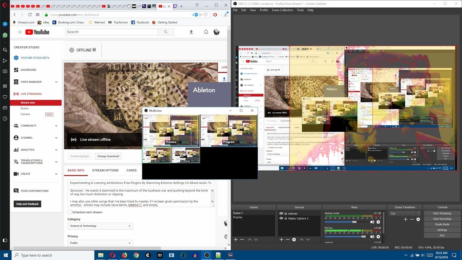This screenshot has height=260, width=462.
Task: Mute Desktop Audio speaker in the Mixer
Action: coord(372,222)
